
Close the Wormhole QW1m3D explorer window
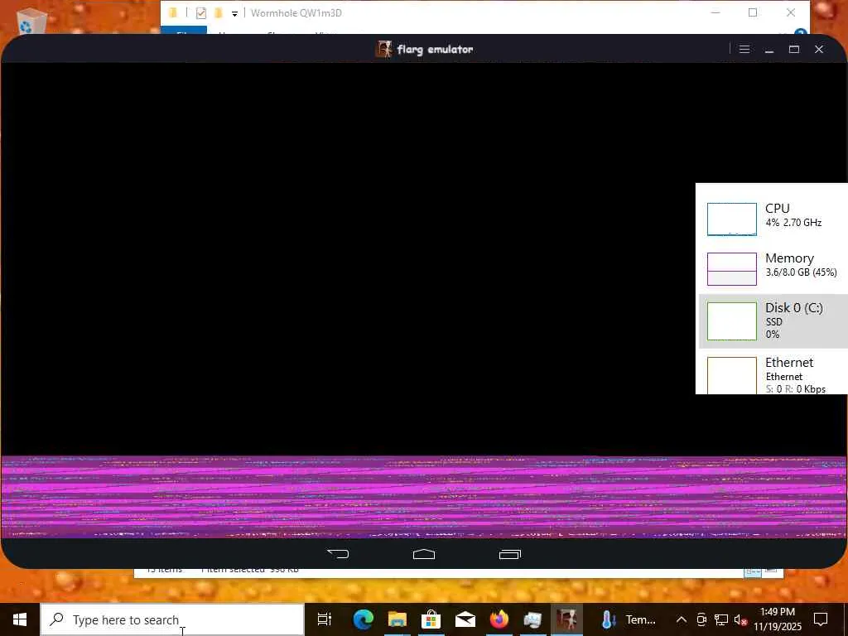(x=791, y=12)
